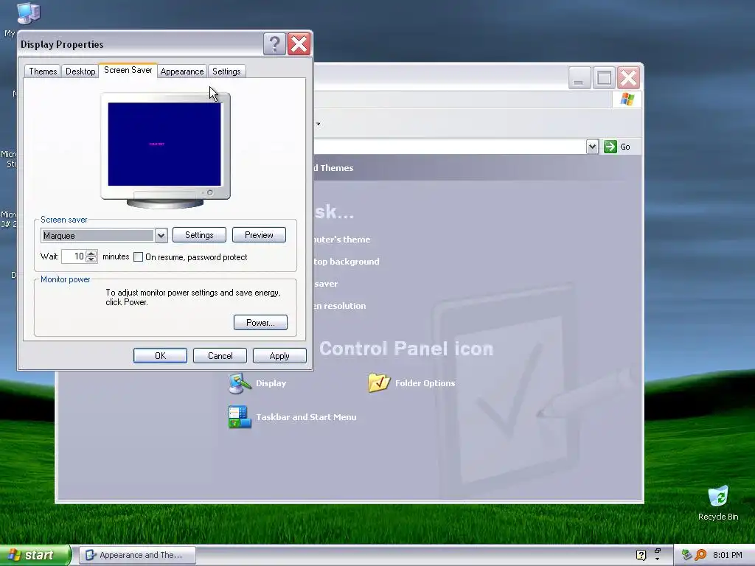
Task: Click the network icon in system tray
Action: click(686, 555)
